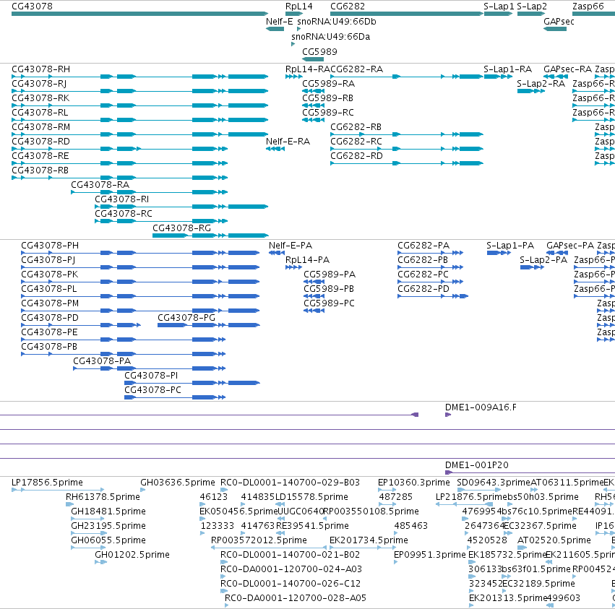Viewport: 615px width, 609px height.
Task: Click transcript label CG43078-RM
Action: [x=40, y=127]
